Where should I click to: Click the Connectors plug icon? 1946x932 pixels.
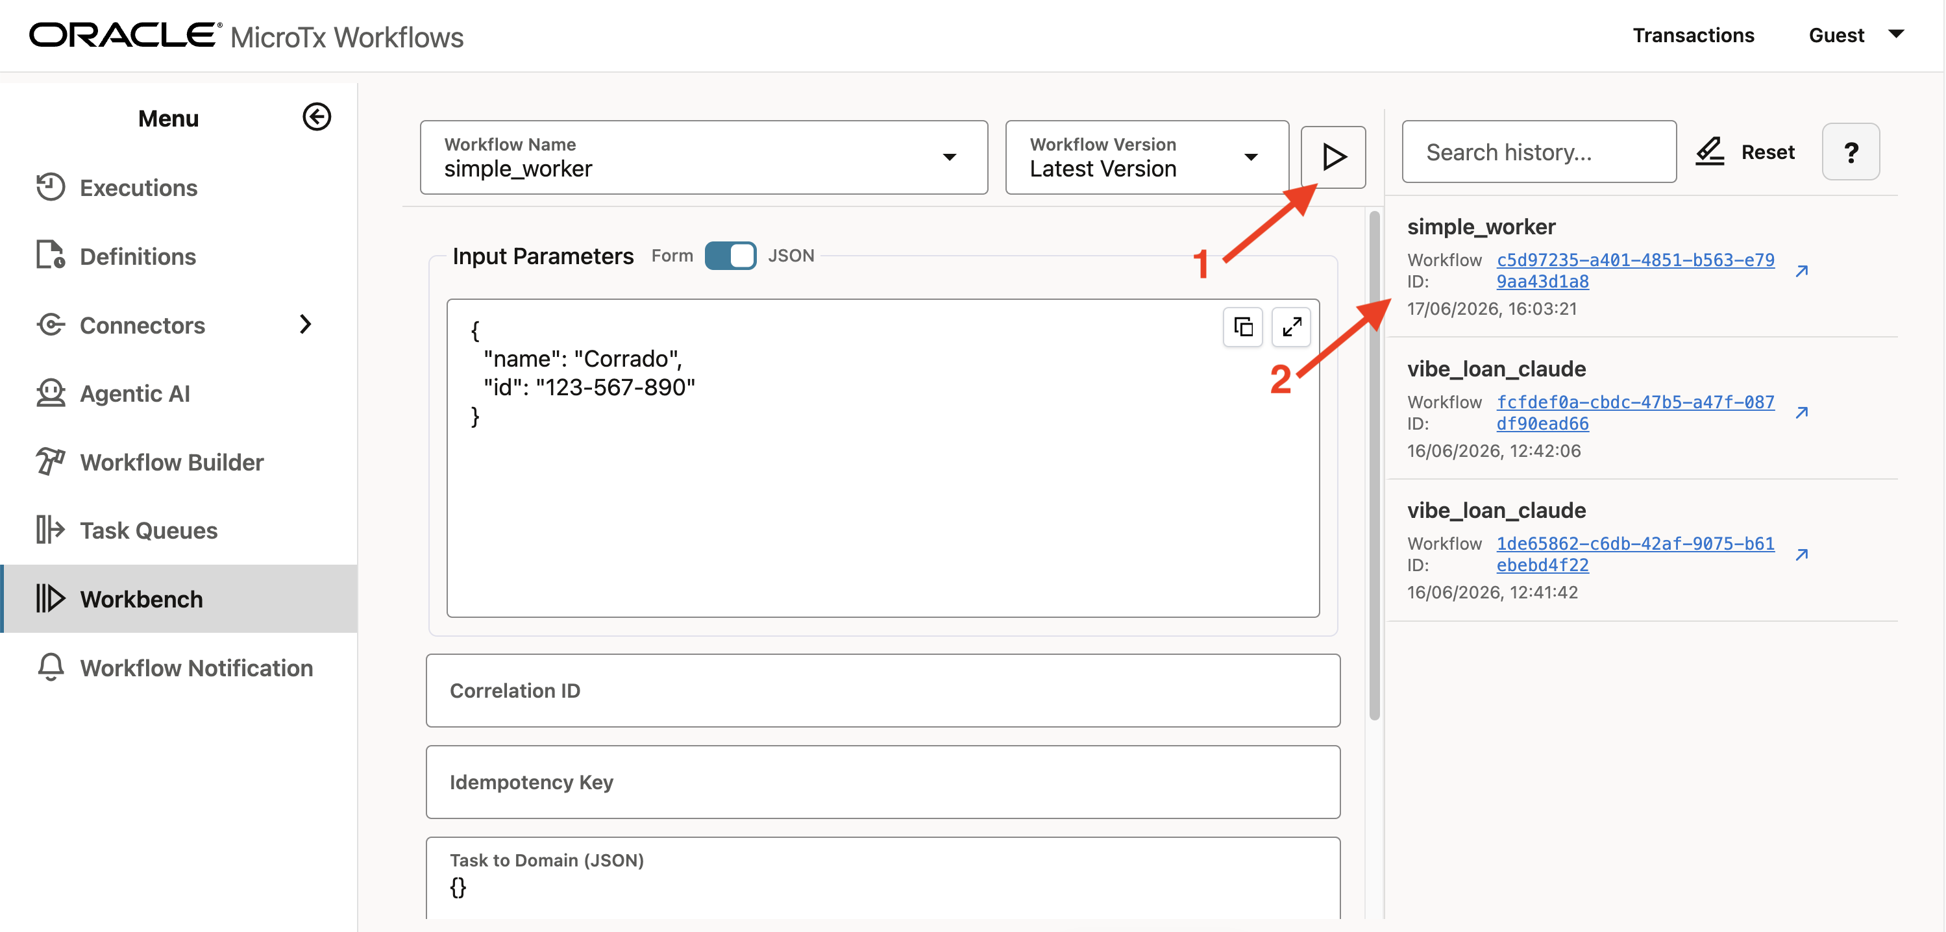[51, 325]
